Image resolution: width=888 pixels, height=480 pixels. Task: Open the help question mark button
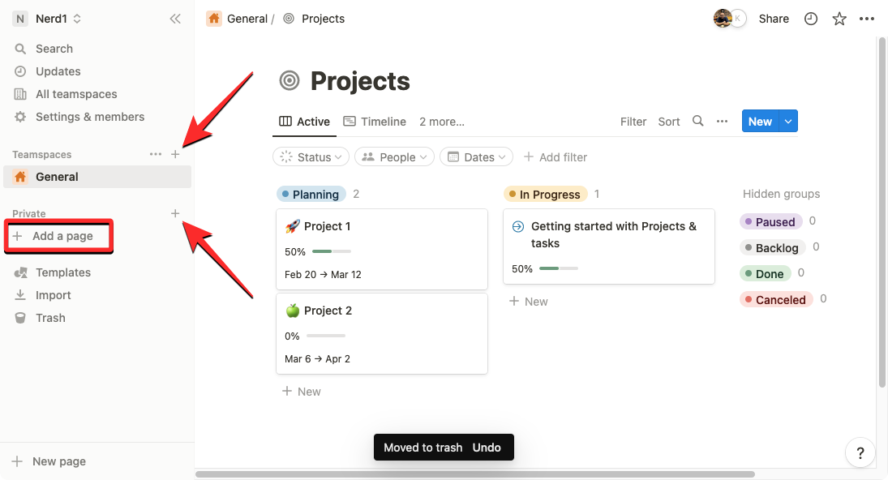click(860, 452)
